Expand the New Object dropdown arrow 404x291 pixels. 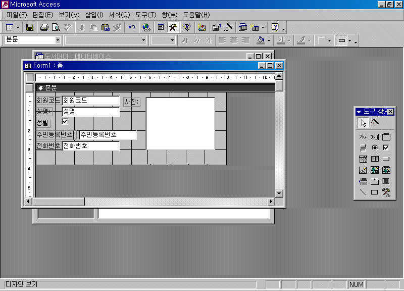point(263,27)
